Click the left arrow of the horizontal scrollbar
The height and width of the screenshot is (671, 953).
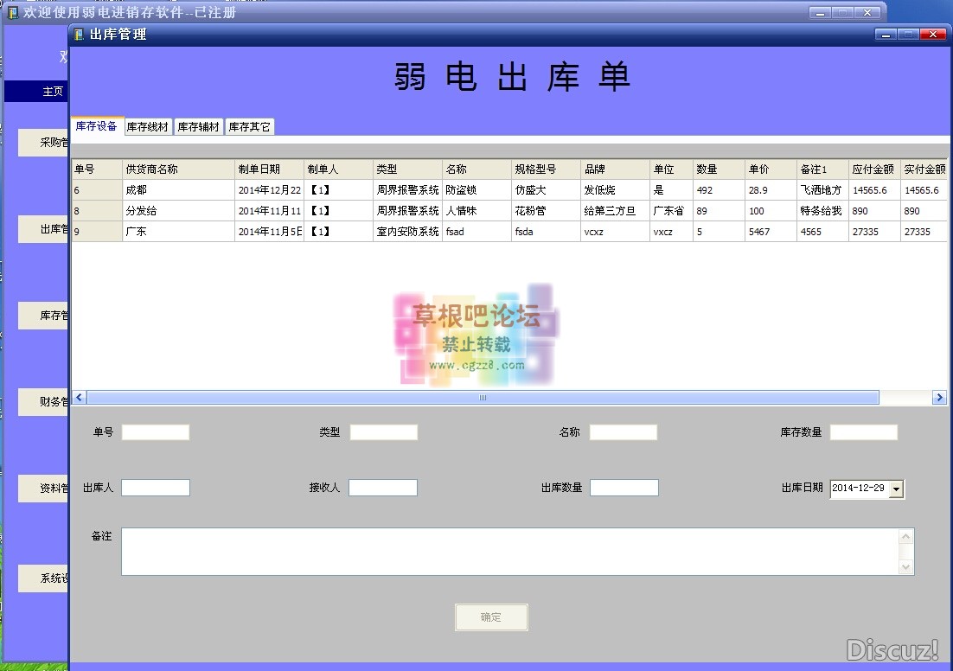tap(79, 397)
